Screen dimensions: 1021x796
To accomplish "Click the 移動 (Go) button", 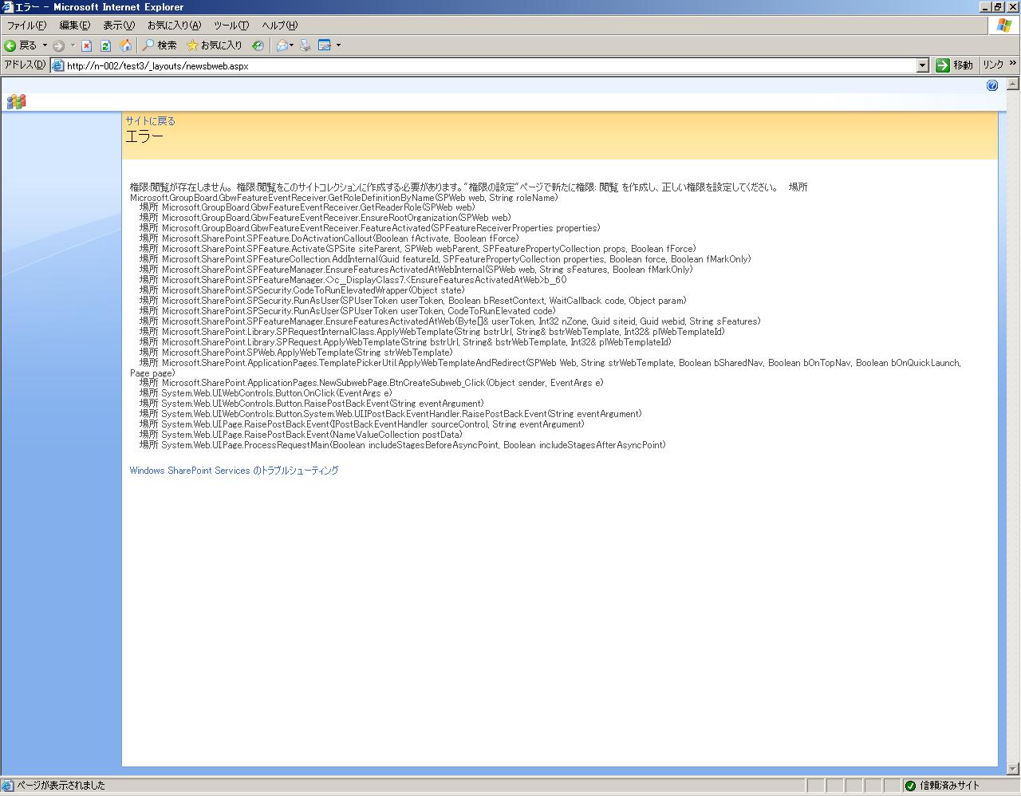I will (x=955, y=65).
